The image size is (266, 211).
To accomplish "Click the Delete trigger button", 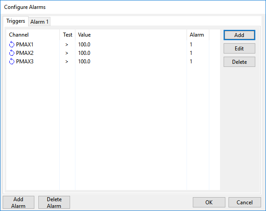I will tap(239, 62).
